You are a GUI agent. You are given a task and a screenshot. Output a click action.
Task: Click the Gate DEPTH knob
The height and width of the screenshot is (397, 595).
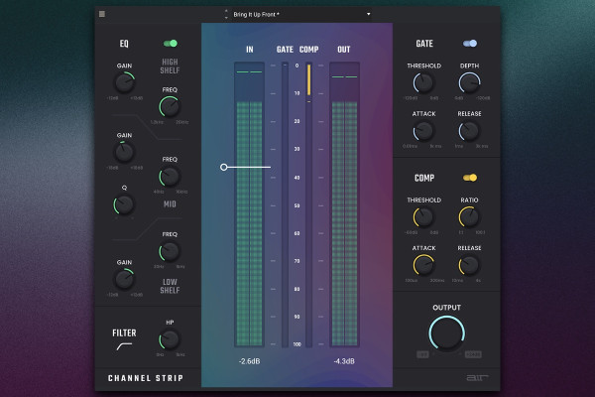(470, 82)
